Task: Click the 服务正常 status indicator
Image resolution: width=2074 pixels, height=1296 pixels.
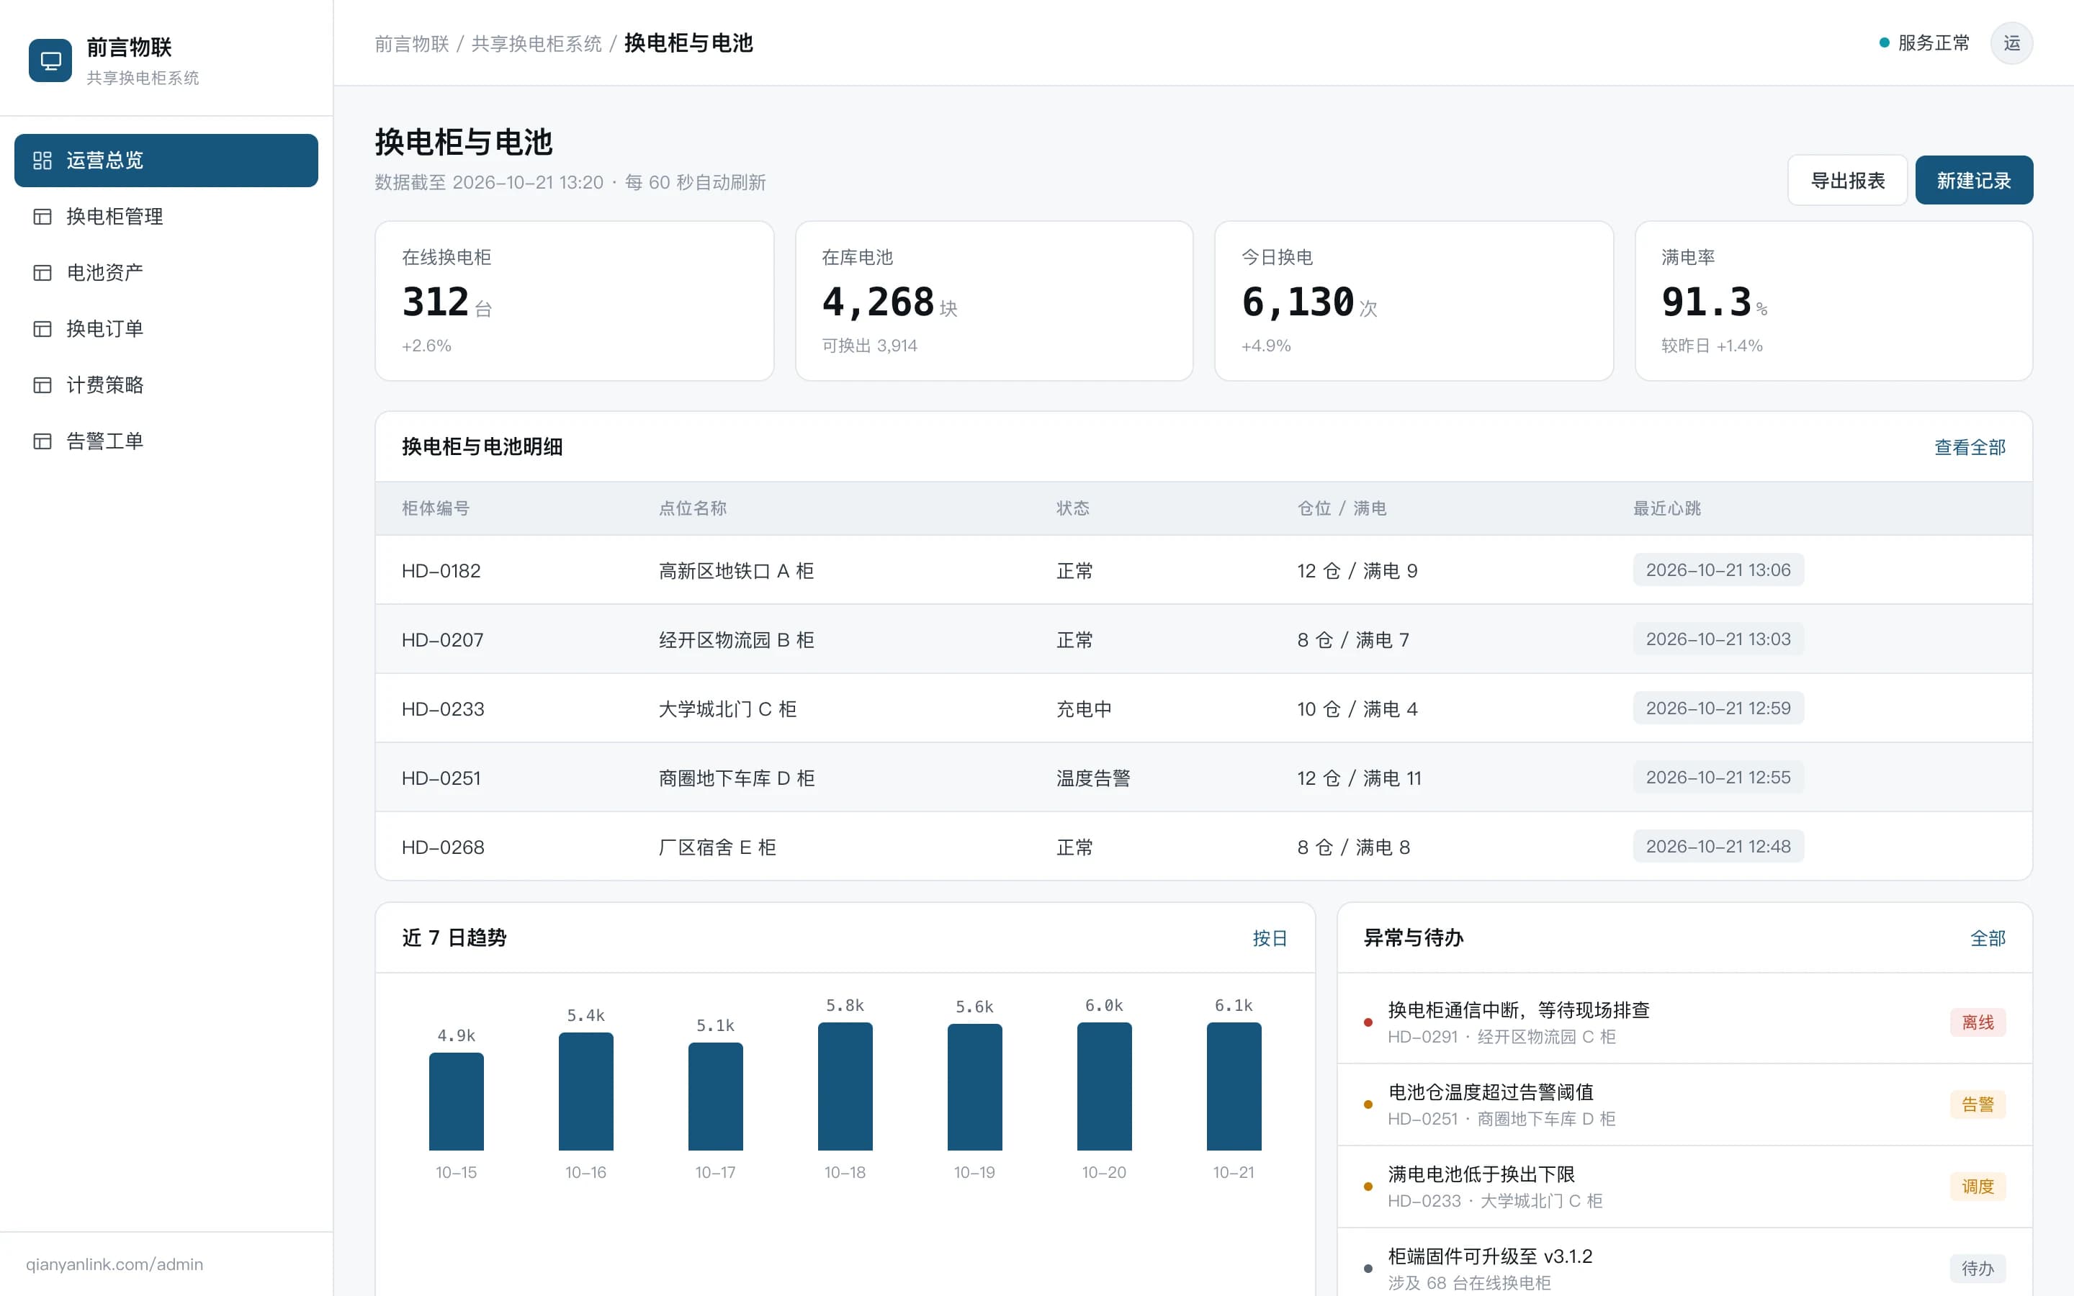Action: click(x=1924, y=43)
